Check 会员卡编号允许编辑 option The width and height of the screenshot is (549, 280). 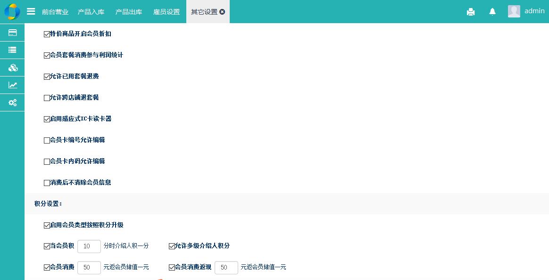point(47,140)
